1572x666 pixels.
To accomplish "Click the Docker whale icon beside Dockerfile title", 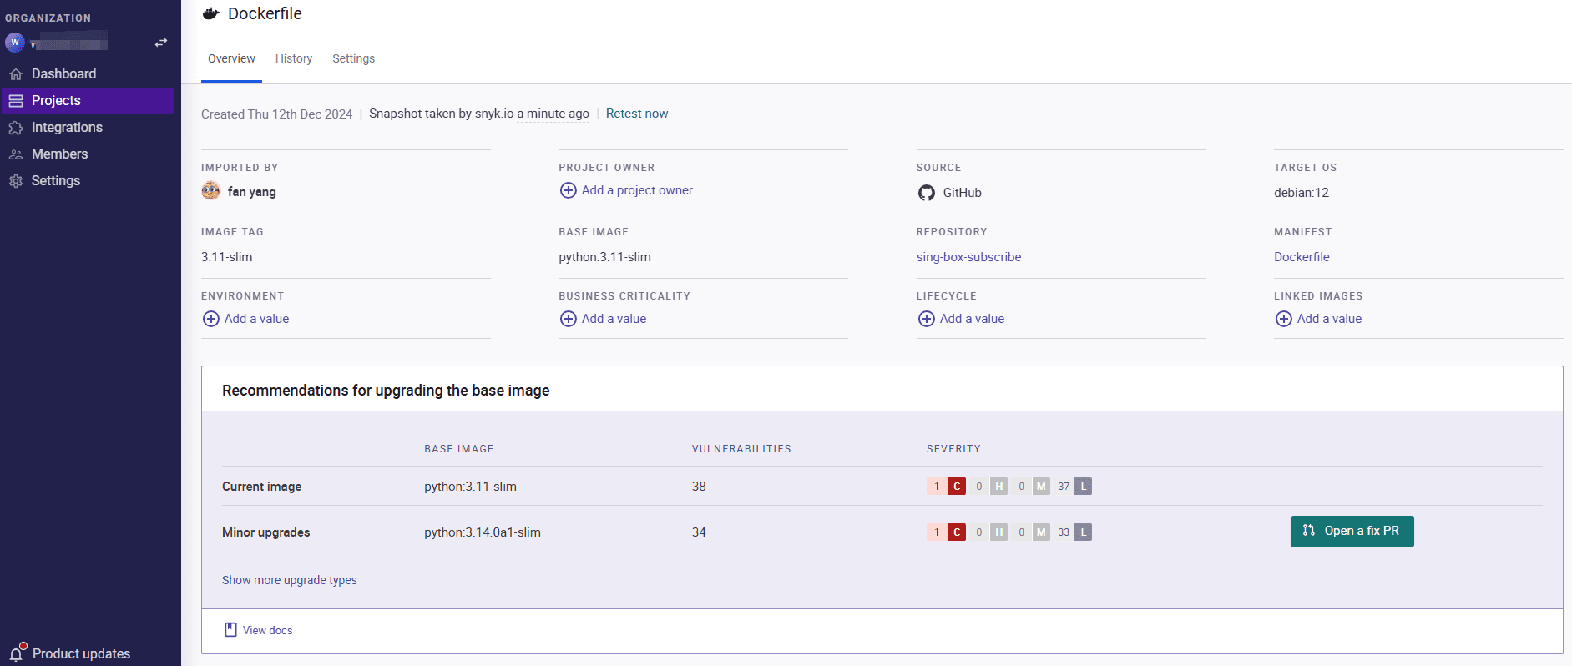I will pos(211,13).
